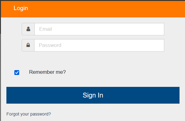
Task: Click the Sign In button
Action: (93, 95)
